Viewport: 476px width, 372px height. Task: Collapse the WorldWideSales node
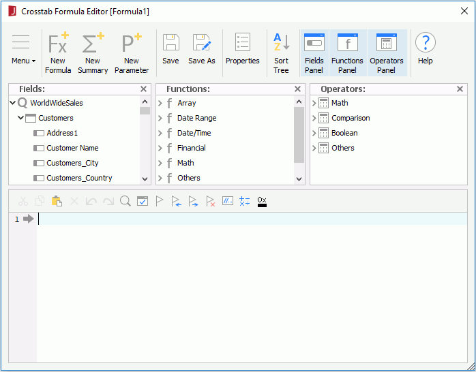coord(13,103)
